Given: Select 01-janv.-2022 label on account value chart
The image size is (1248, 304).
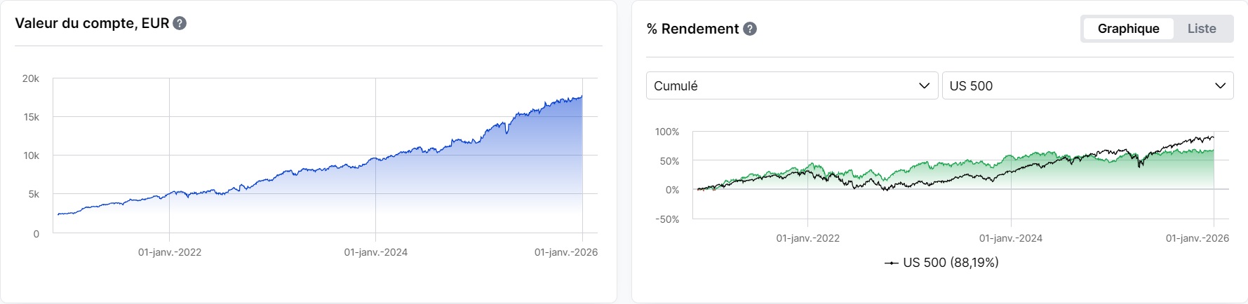Looking at the screenshot, I should coord(170,252).
